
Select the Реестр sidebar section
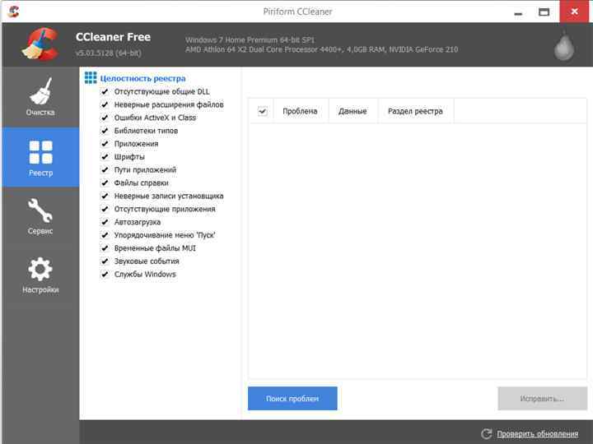point(40,157)
